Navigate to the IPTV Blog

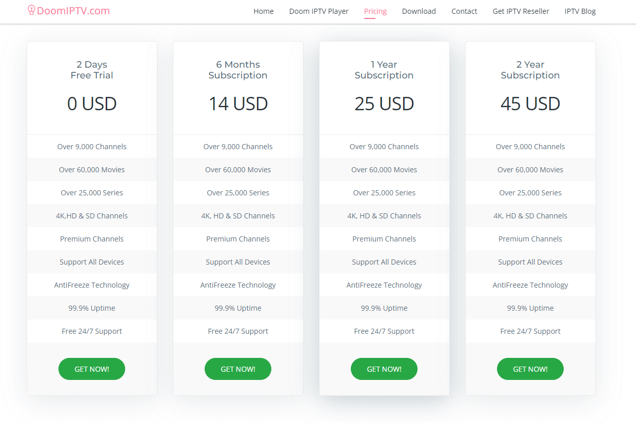[x=580, y=11]
